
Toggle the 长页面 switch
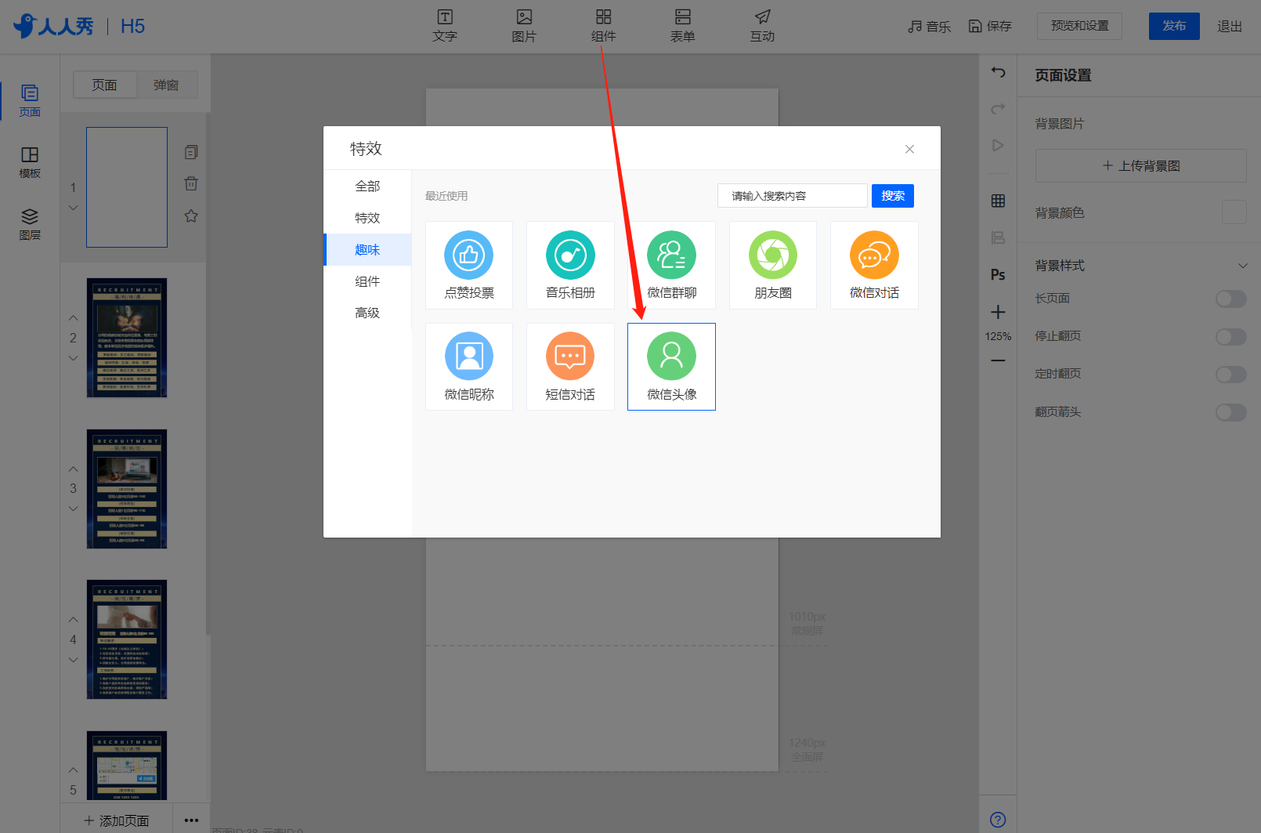[x=1230, y=299]
